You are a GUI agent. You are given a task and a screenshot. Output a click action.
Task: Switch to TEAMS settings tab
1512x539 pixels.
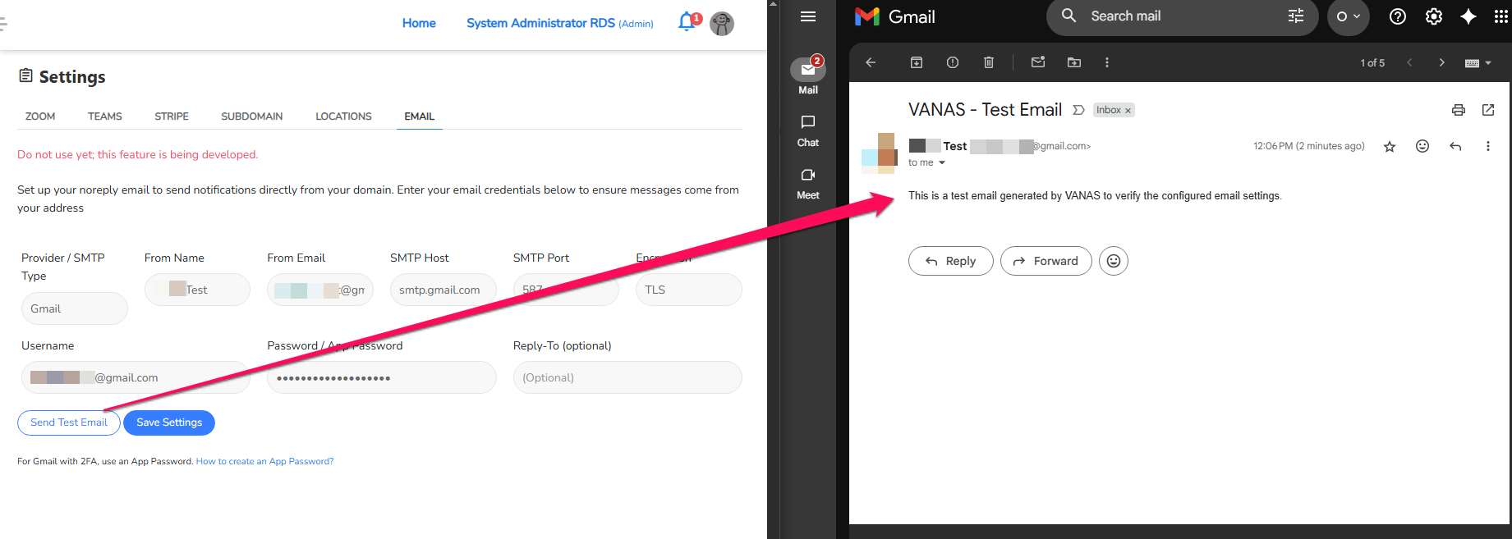pos(105,116)
